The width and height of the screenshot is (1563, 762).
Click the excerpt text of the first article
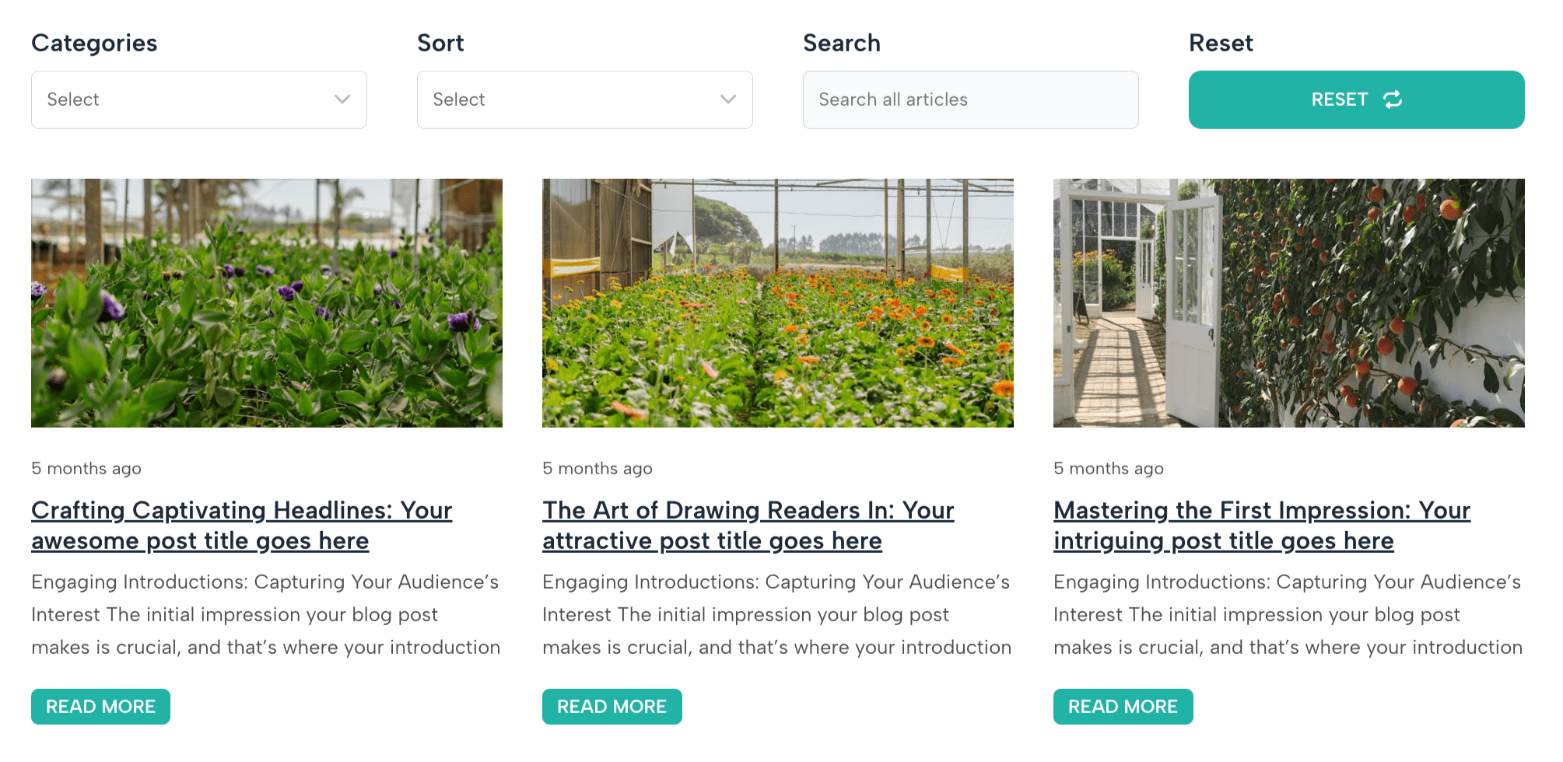click(266, 614)
